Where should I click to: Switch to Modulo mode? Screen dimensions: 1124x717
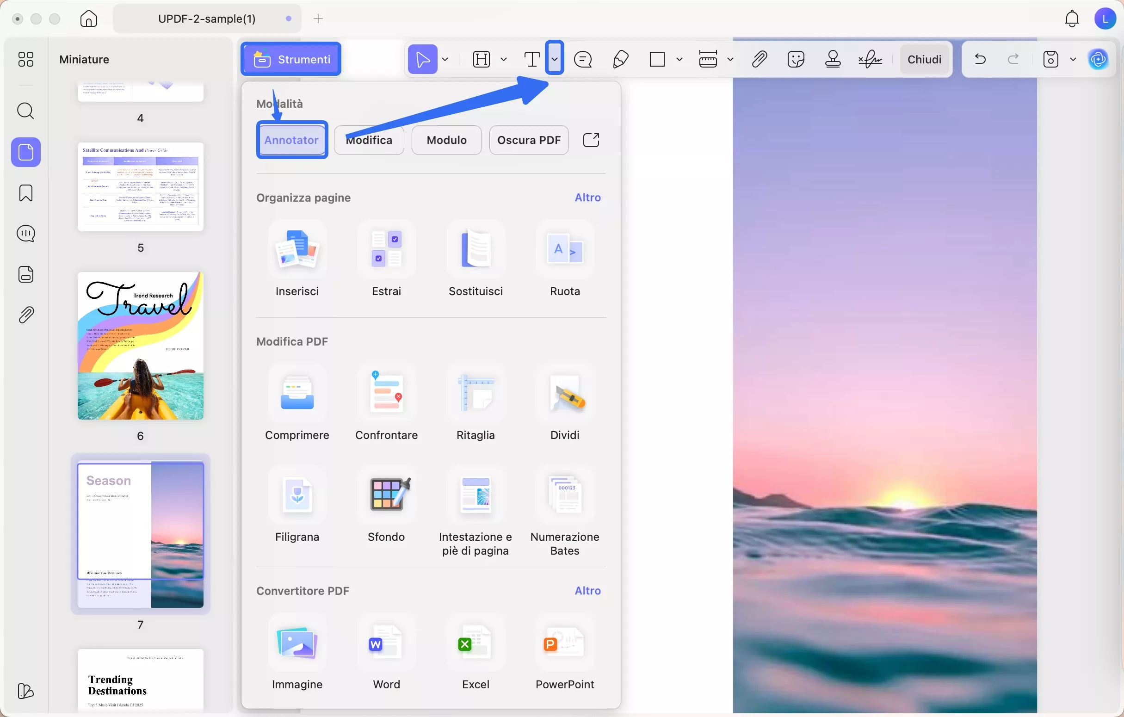pyautogui.click(x=446, y=140)
